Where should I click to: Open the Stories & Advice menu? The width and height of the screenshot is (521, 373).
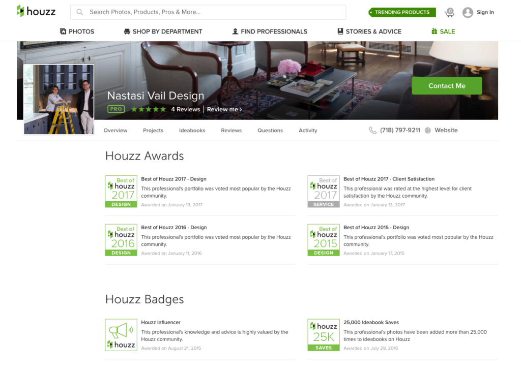[369, 32]
